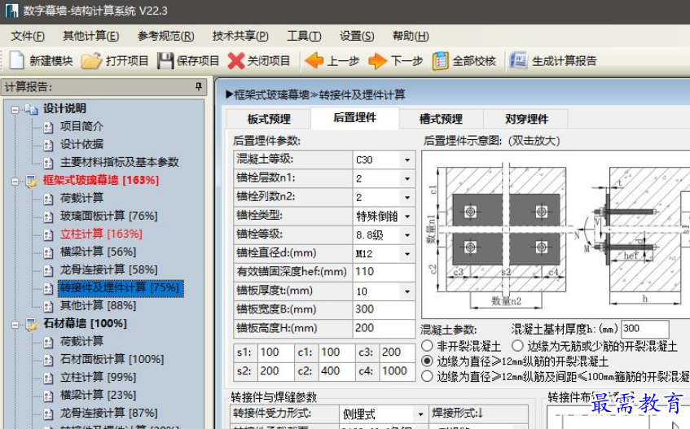Select 边缘为无筋或少筋的开裂混凝土 option
The height and width of the screenshot is (429, 690).
(517, 345)
